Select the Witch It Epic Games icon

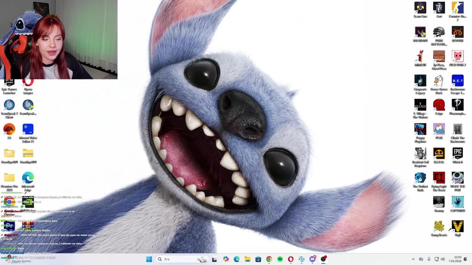(457, 156)
